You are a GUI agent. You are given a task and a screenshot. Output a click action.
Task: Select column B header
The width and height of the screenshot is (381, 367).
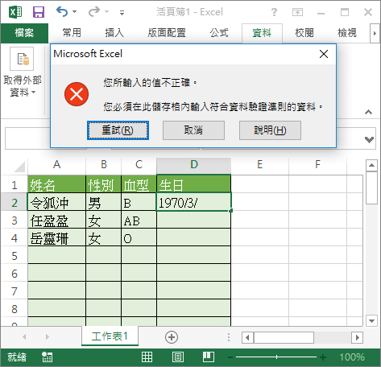(104, 164)
